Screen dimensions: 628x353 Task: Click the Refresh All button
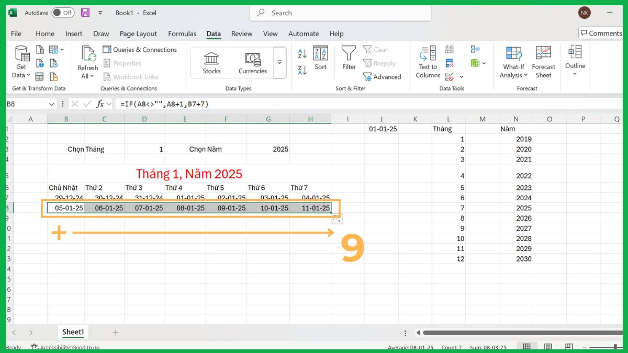[87, 62]
